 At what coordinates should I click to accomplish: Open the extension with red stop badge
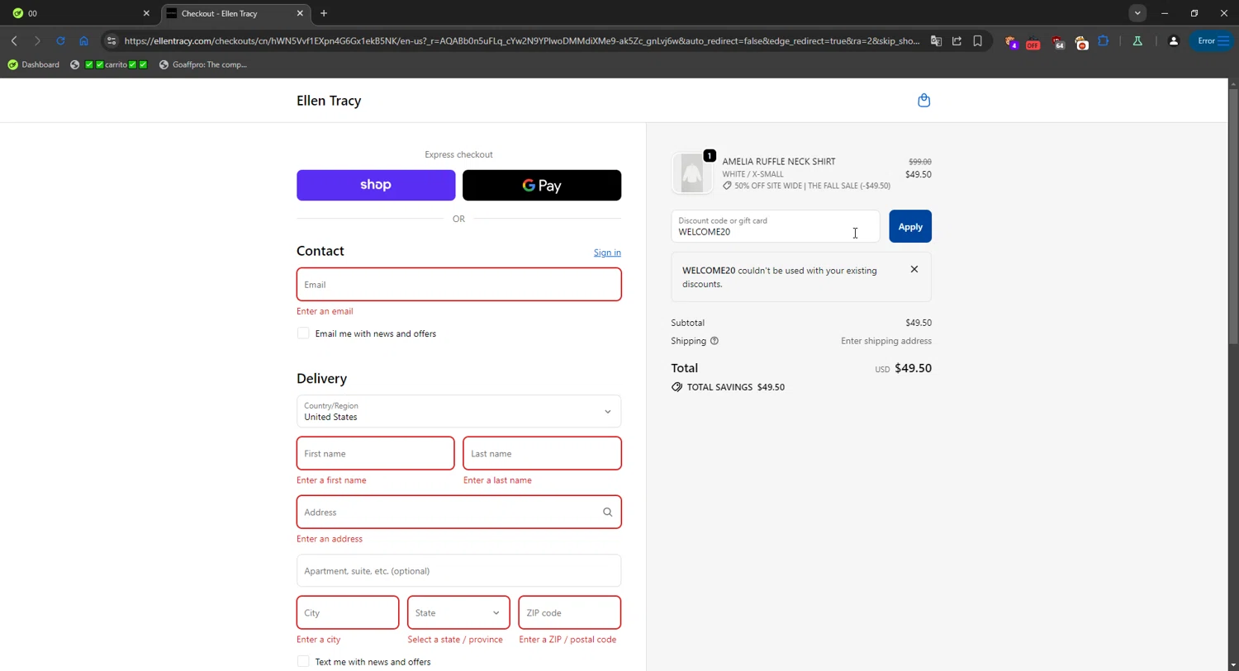point(1081,41)
